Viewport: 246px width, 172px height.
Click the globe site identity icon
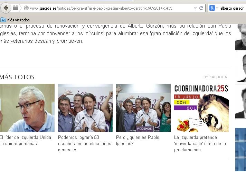26,8
